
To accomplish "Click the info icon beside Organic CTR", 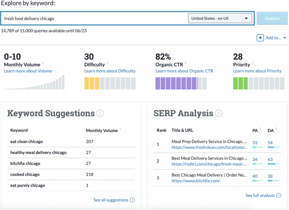I will 186,63.
